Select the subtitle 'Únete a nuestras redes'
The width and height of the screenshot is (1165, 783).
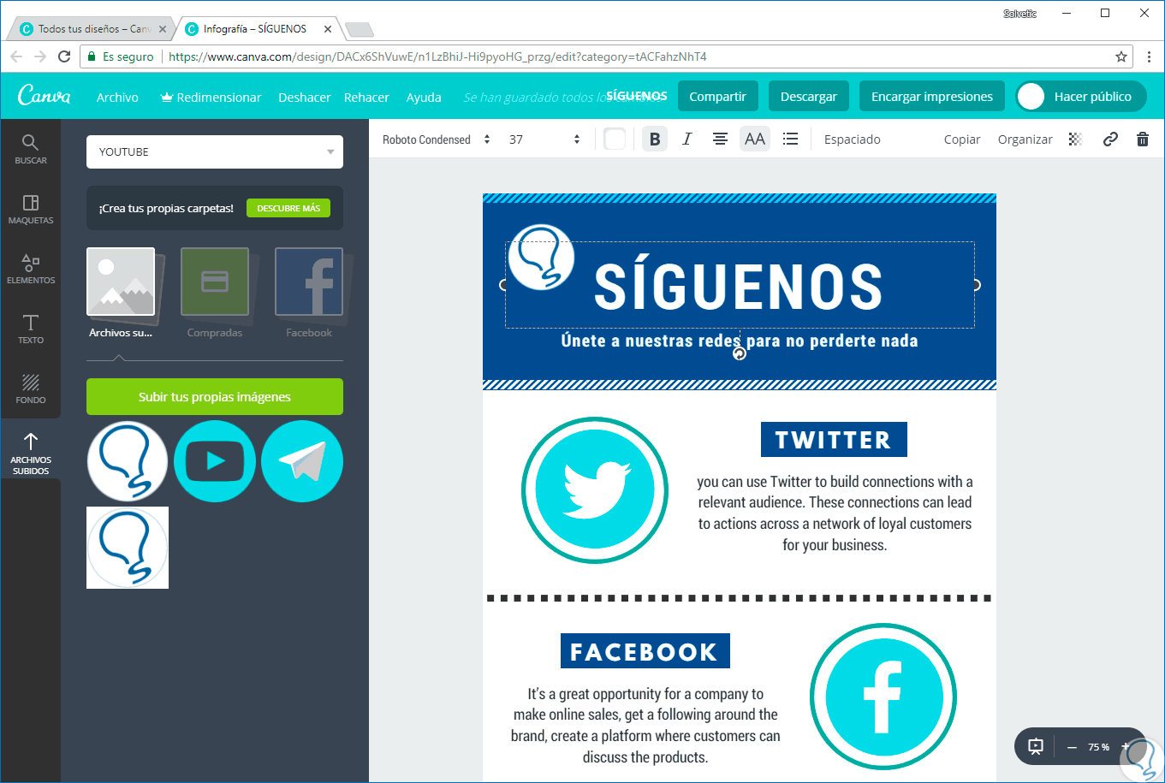coord(740,341)
